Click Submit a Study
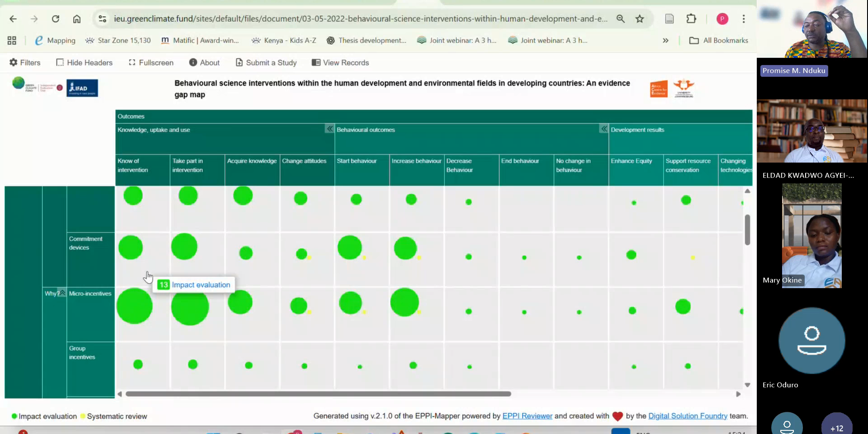The width and height of the screenshot is (868, 434). 266,62
